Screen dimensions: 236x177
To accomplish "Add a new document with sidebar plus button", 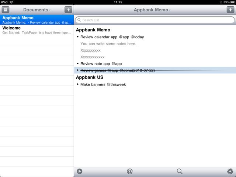I will [x=68, y=10].
